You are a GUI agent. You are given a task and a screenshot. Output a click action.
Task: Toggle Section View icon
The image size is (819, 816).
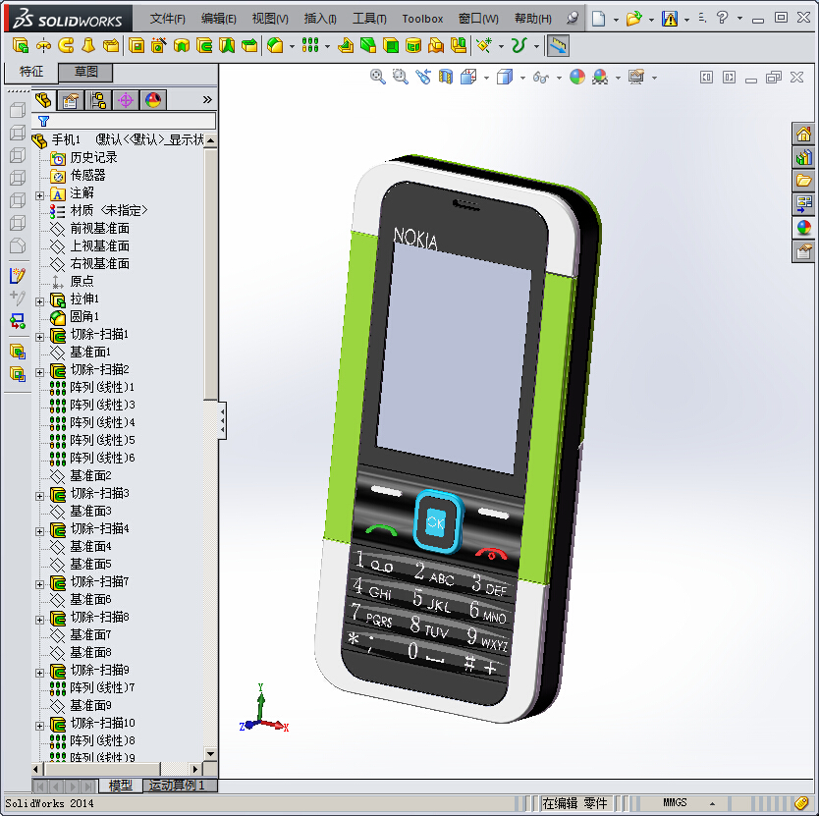pos(446,78)
